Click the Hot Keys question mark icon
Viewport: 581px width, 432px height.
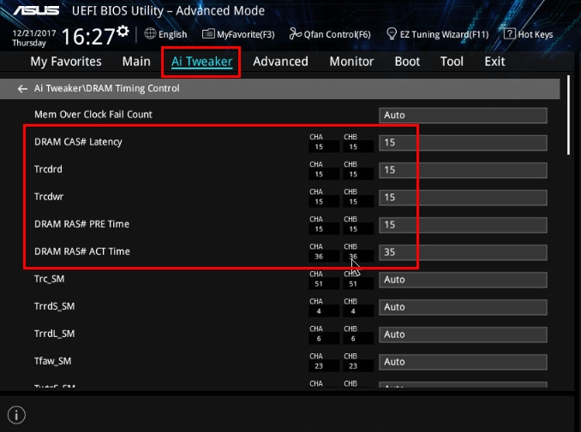click(510, 33)
